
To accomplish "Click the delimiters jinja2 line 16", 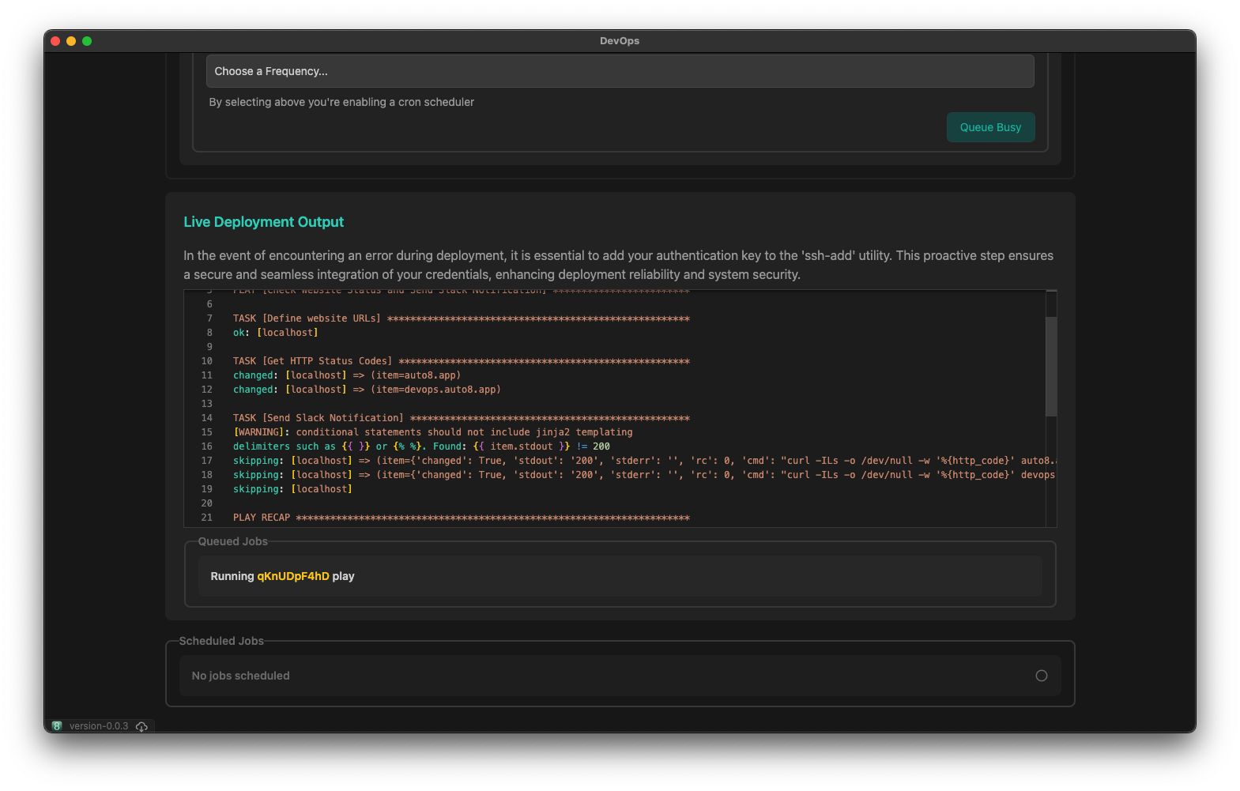I will pyautogui.click(x=421, y=446).
